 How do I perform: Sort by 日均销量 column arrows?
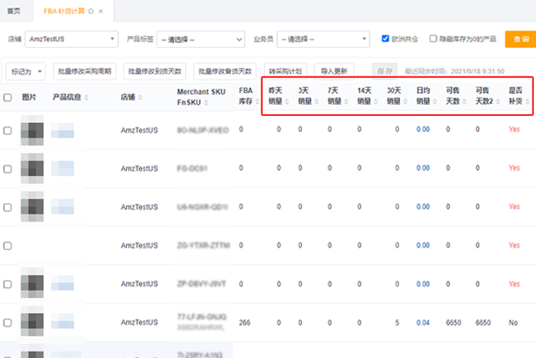(x=435, y=102)
